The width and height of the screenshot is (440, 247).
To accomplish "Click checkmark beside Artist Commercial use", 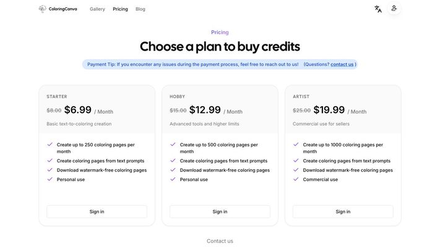I will point(296,179).
